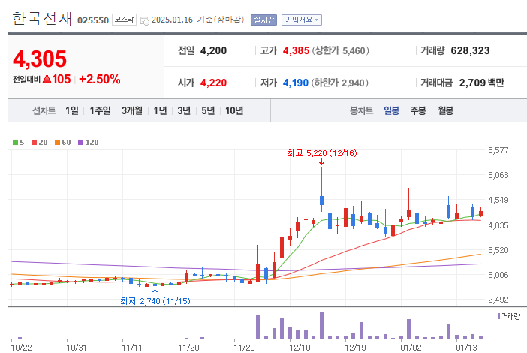527x353 pixels.
Task: Select the 주봉 weekly candle chart
Action: point(418,110)
